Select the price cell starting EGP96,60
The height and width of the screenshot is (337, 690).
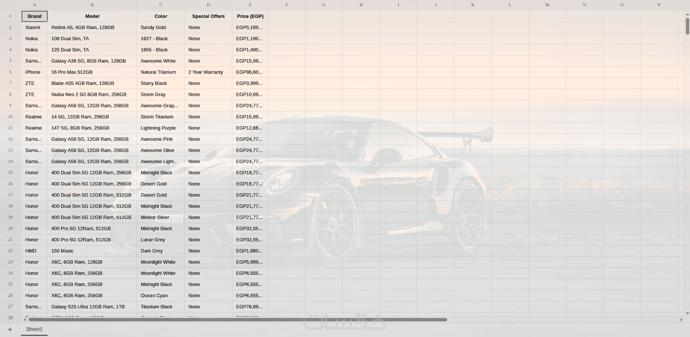(250, 72)
